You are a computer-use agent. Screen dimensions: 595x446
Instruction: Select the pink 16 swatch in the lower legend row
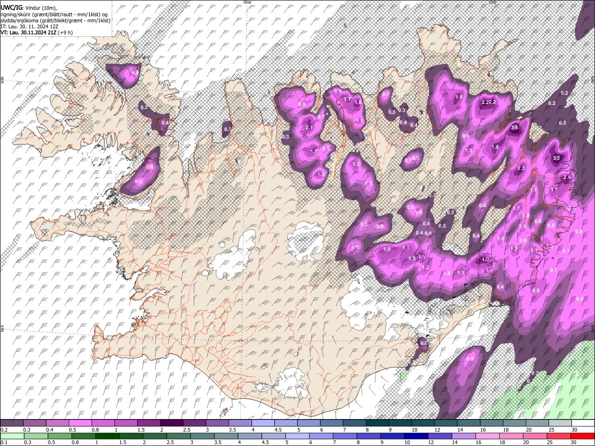tap(487, 436)
